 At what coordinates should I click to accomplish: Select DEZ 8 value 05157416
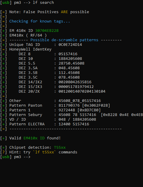click(68, 54)
